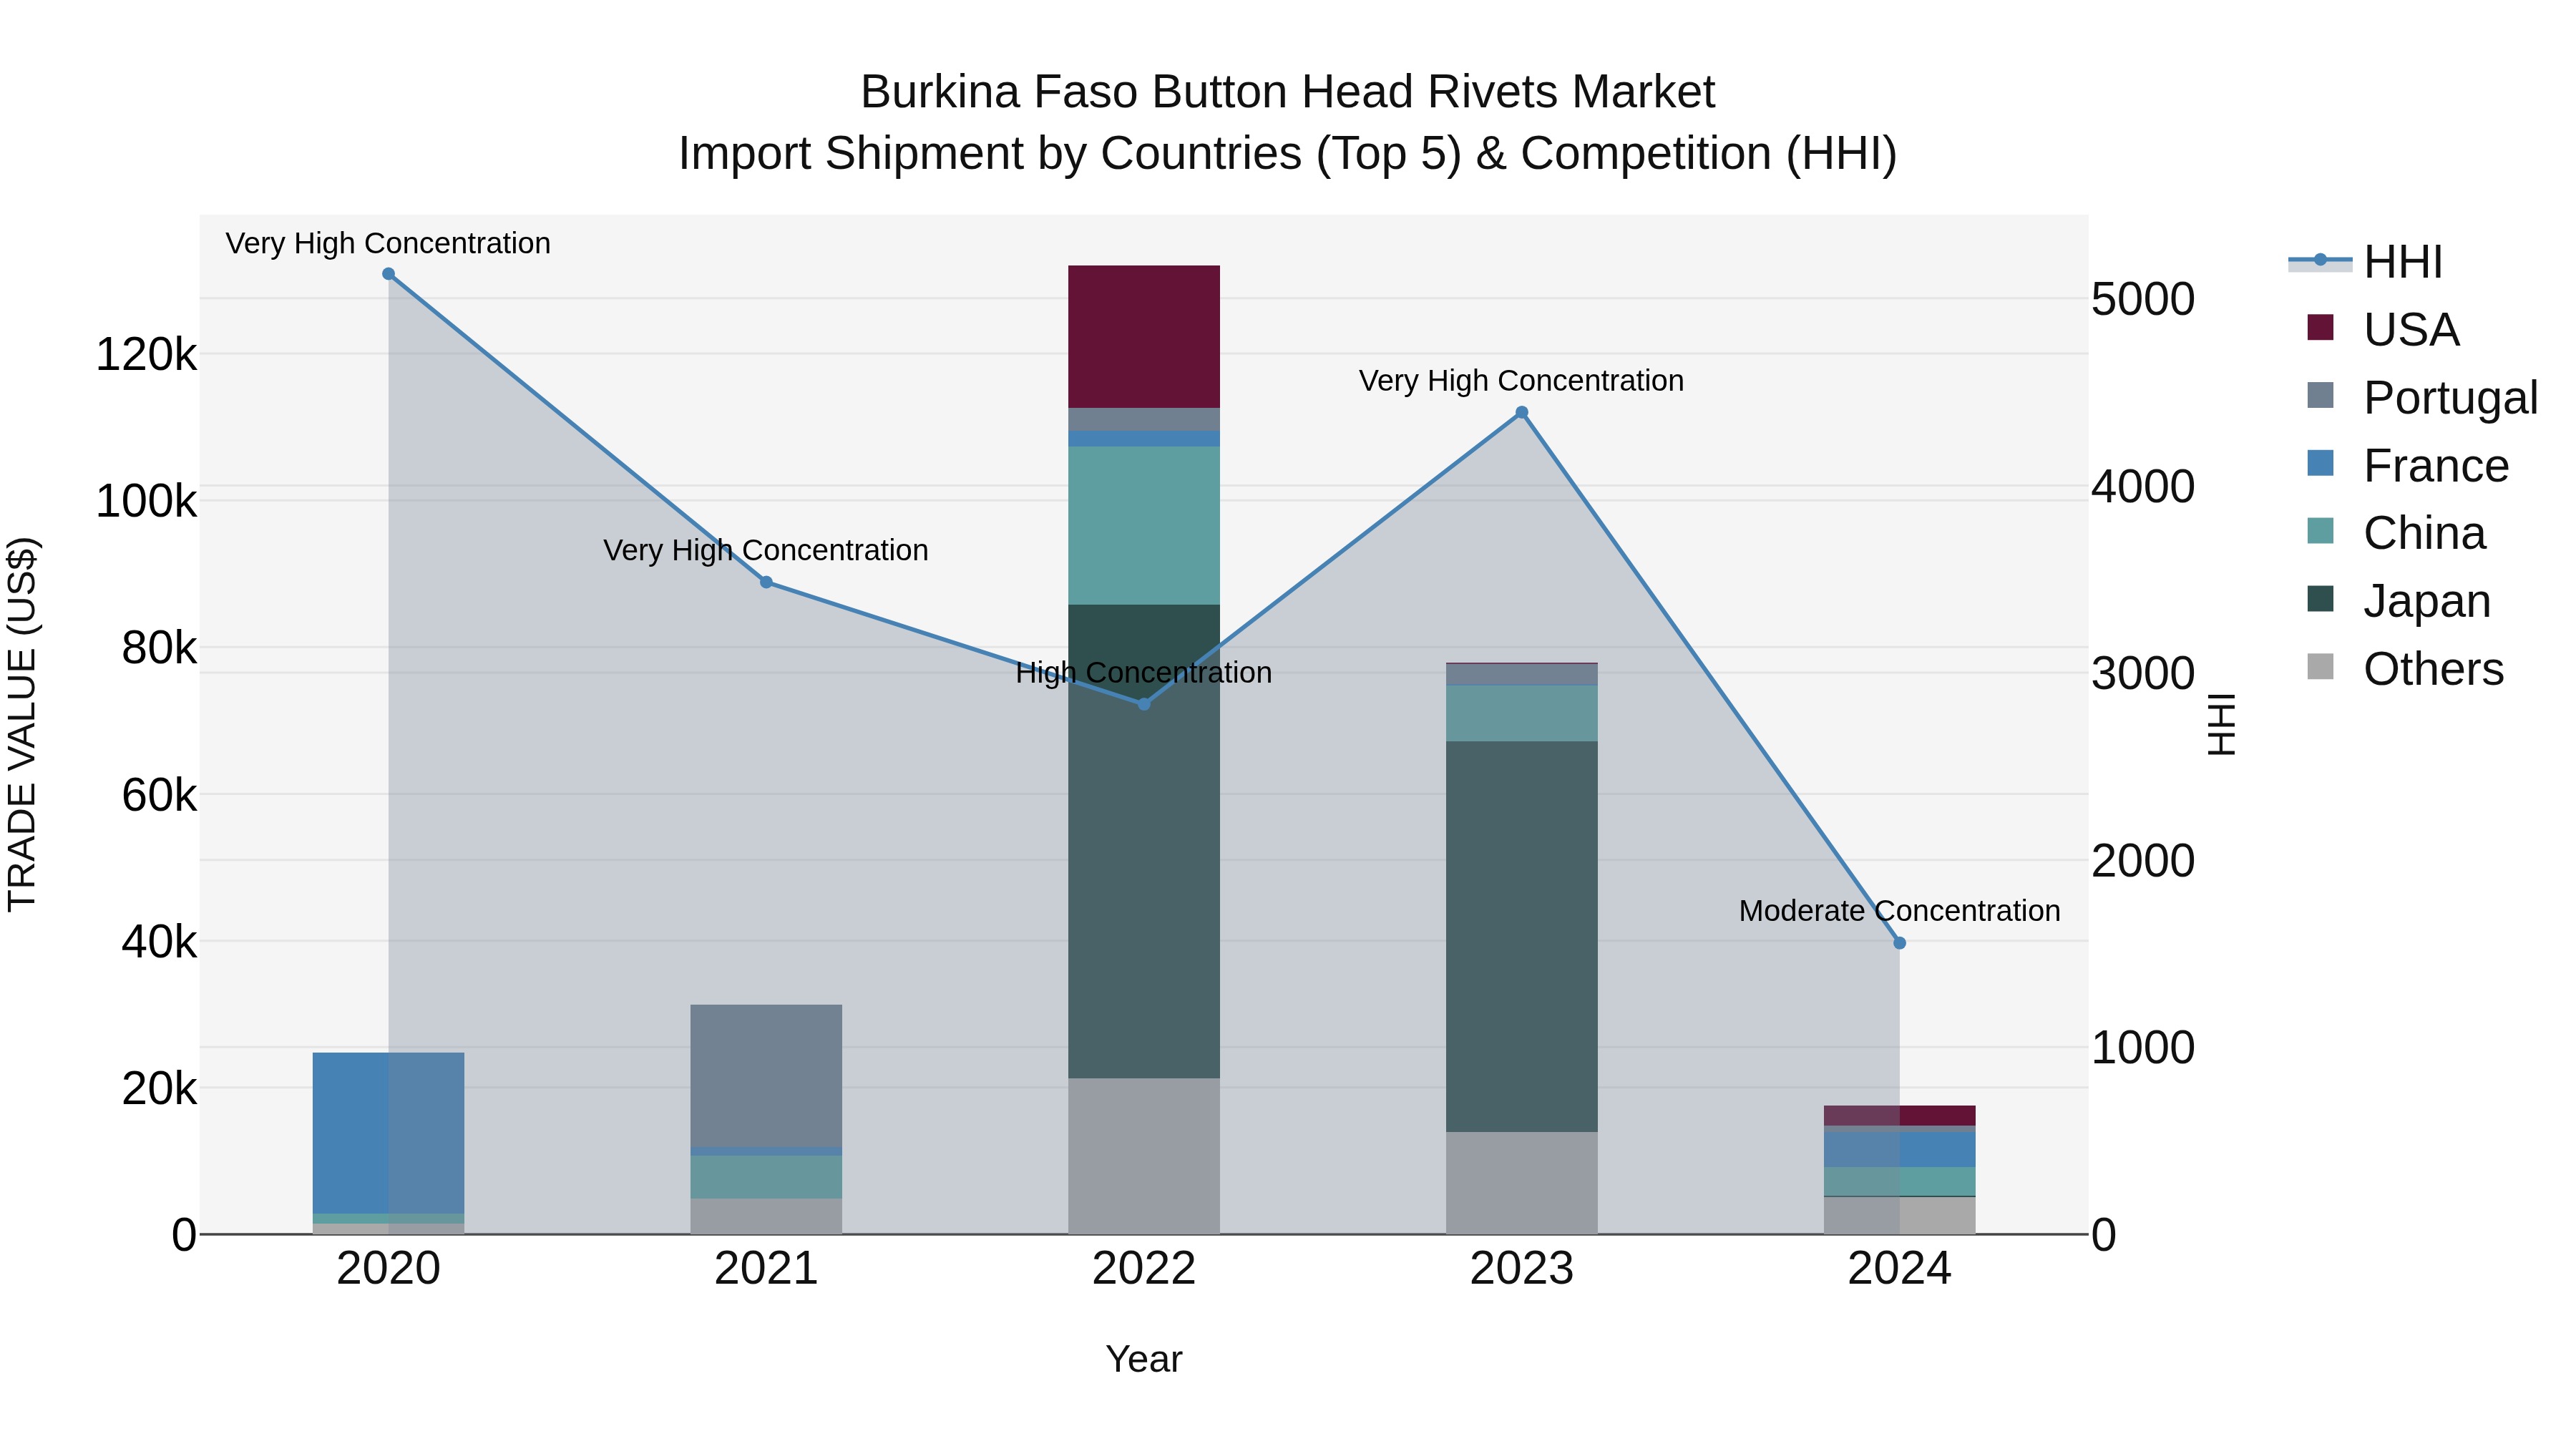This screenshot has height=1449, width=2576.
Task: Click the 'Year' x-axis title
Action: point(1144,1360)
